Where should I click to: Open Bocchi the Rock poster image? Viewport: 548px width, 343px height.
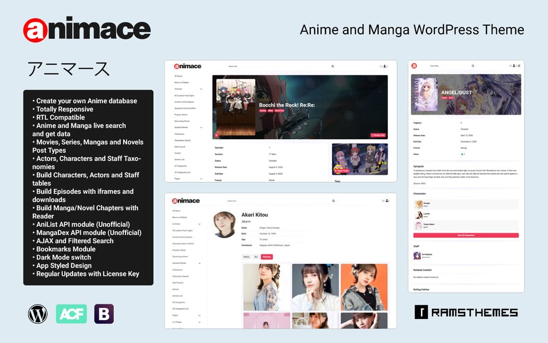pos(236,107)
